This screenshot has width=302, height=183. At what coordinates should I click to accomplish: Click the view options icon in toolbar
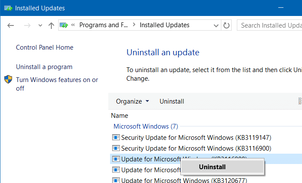click(x=300, y=101)
